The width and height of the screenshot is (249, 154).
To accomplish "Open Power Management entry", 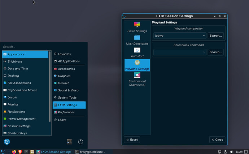I will tap(25, 119).
